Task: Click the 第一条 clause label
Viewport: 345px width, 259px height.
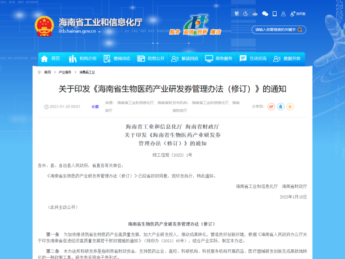Action: [53, 234]
